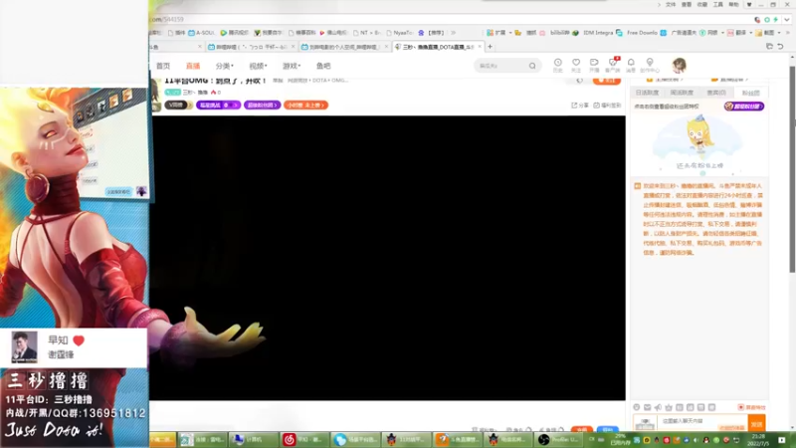Switch to the 周活跃度 tab

(682, 93)
